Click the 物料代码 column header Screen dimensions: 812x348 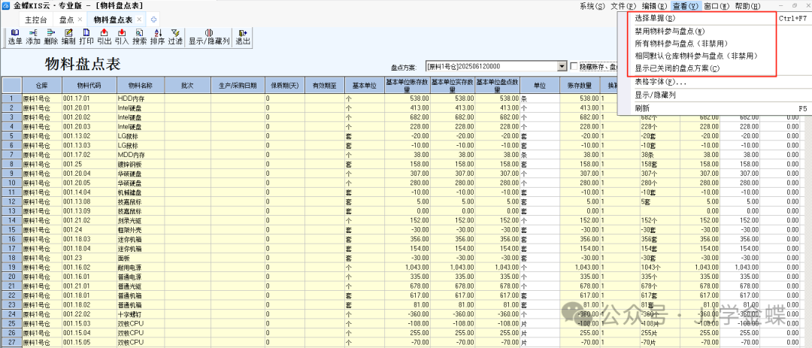pyautogui.click(x=88, y=85)
